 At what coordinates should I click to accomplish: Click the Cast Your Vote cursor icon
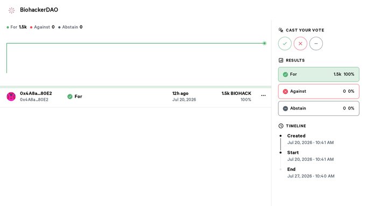tap(281, 30)
